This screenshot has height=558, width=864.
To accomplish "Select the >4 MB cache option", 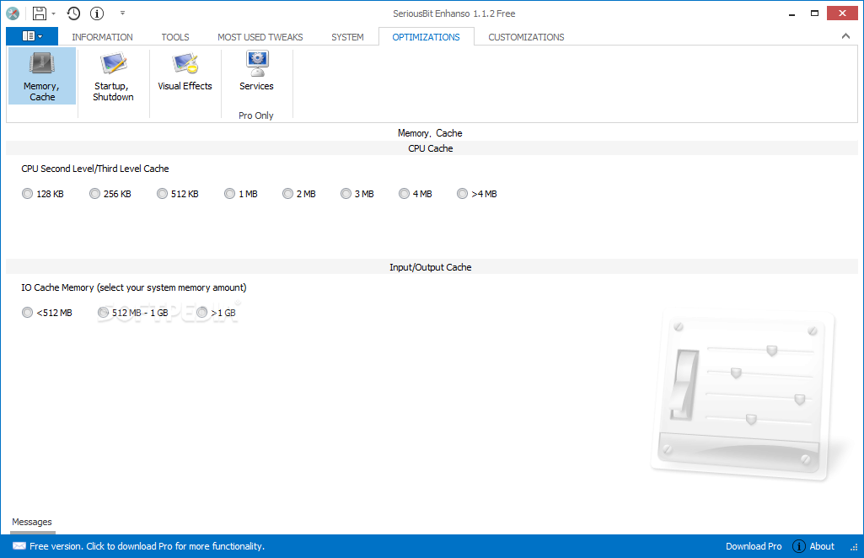I will point(477,194).
